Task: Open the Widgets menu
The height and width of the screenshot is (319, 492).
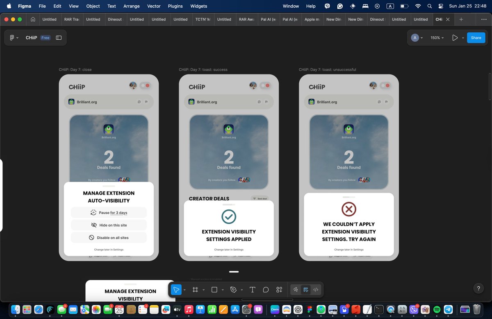Action: tap(199, 6)
